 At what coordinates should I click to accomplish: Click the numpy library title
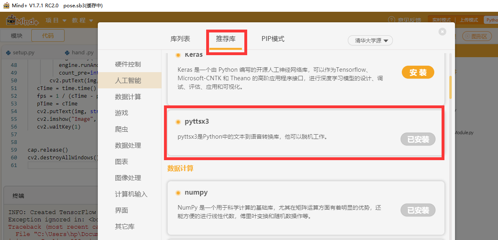pyautogui.click(x=196, y=193)
